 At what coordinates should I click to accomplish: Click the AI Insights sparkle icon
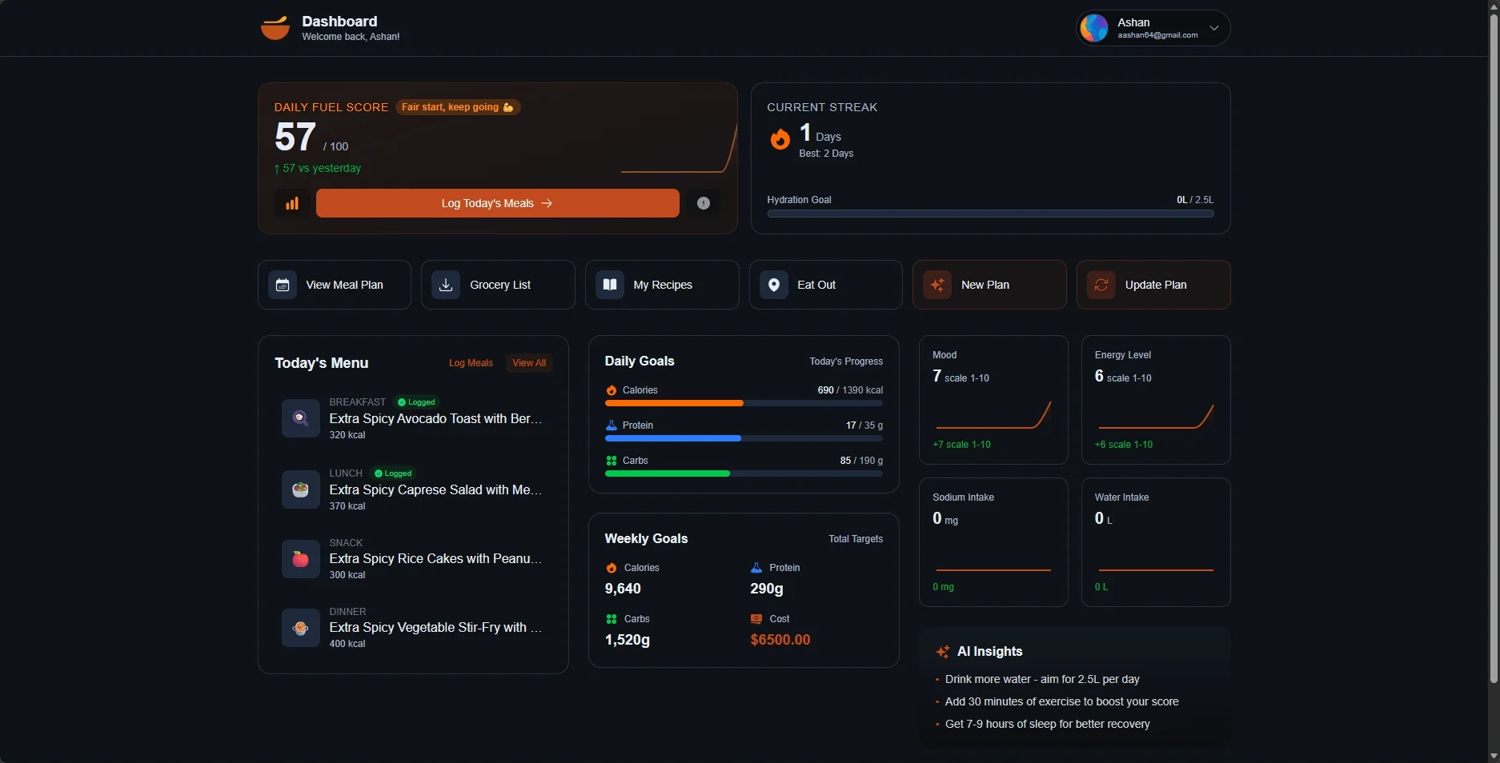pyautogui.click(x=942, y=652)
